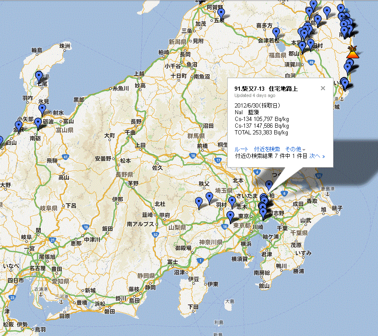Select the blue marker right of 郡山
The width and height of the screenshot is (378, 336).
click(302, 47)
